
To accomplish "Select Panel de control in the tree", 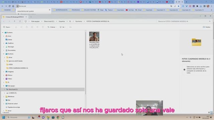I will (13, 104).
